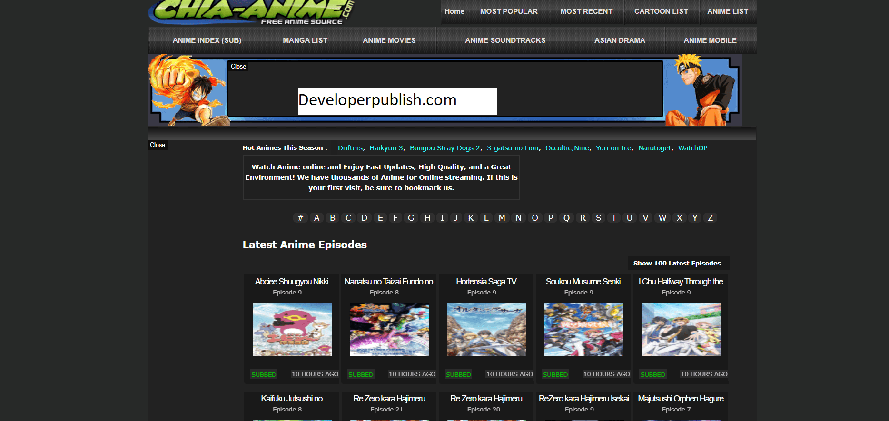Click Soukou Musume Senki title

pos(583,282)
